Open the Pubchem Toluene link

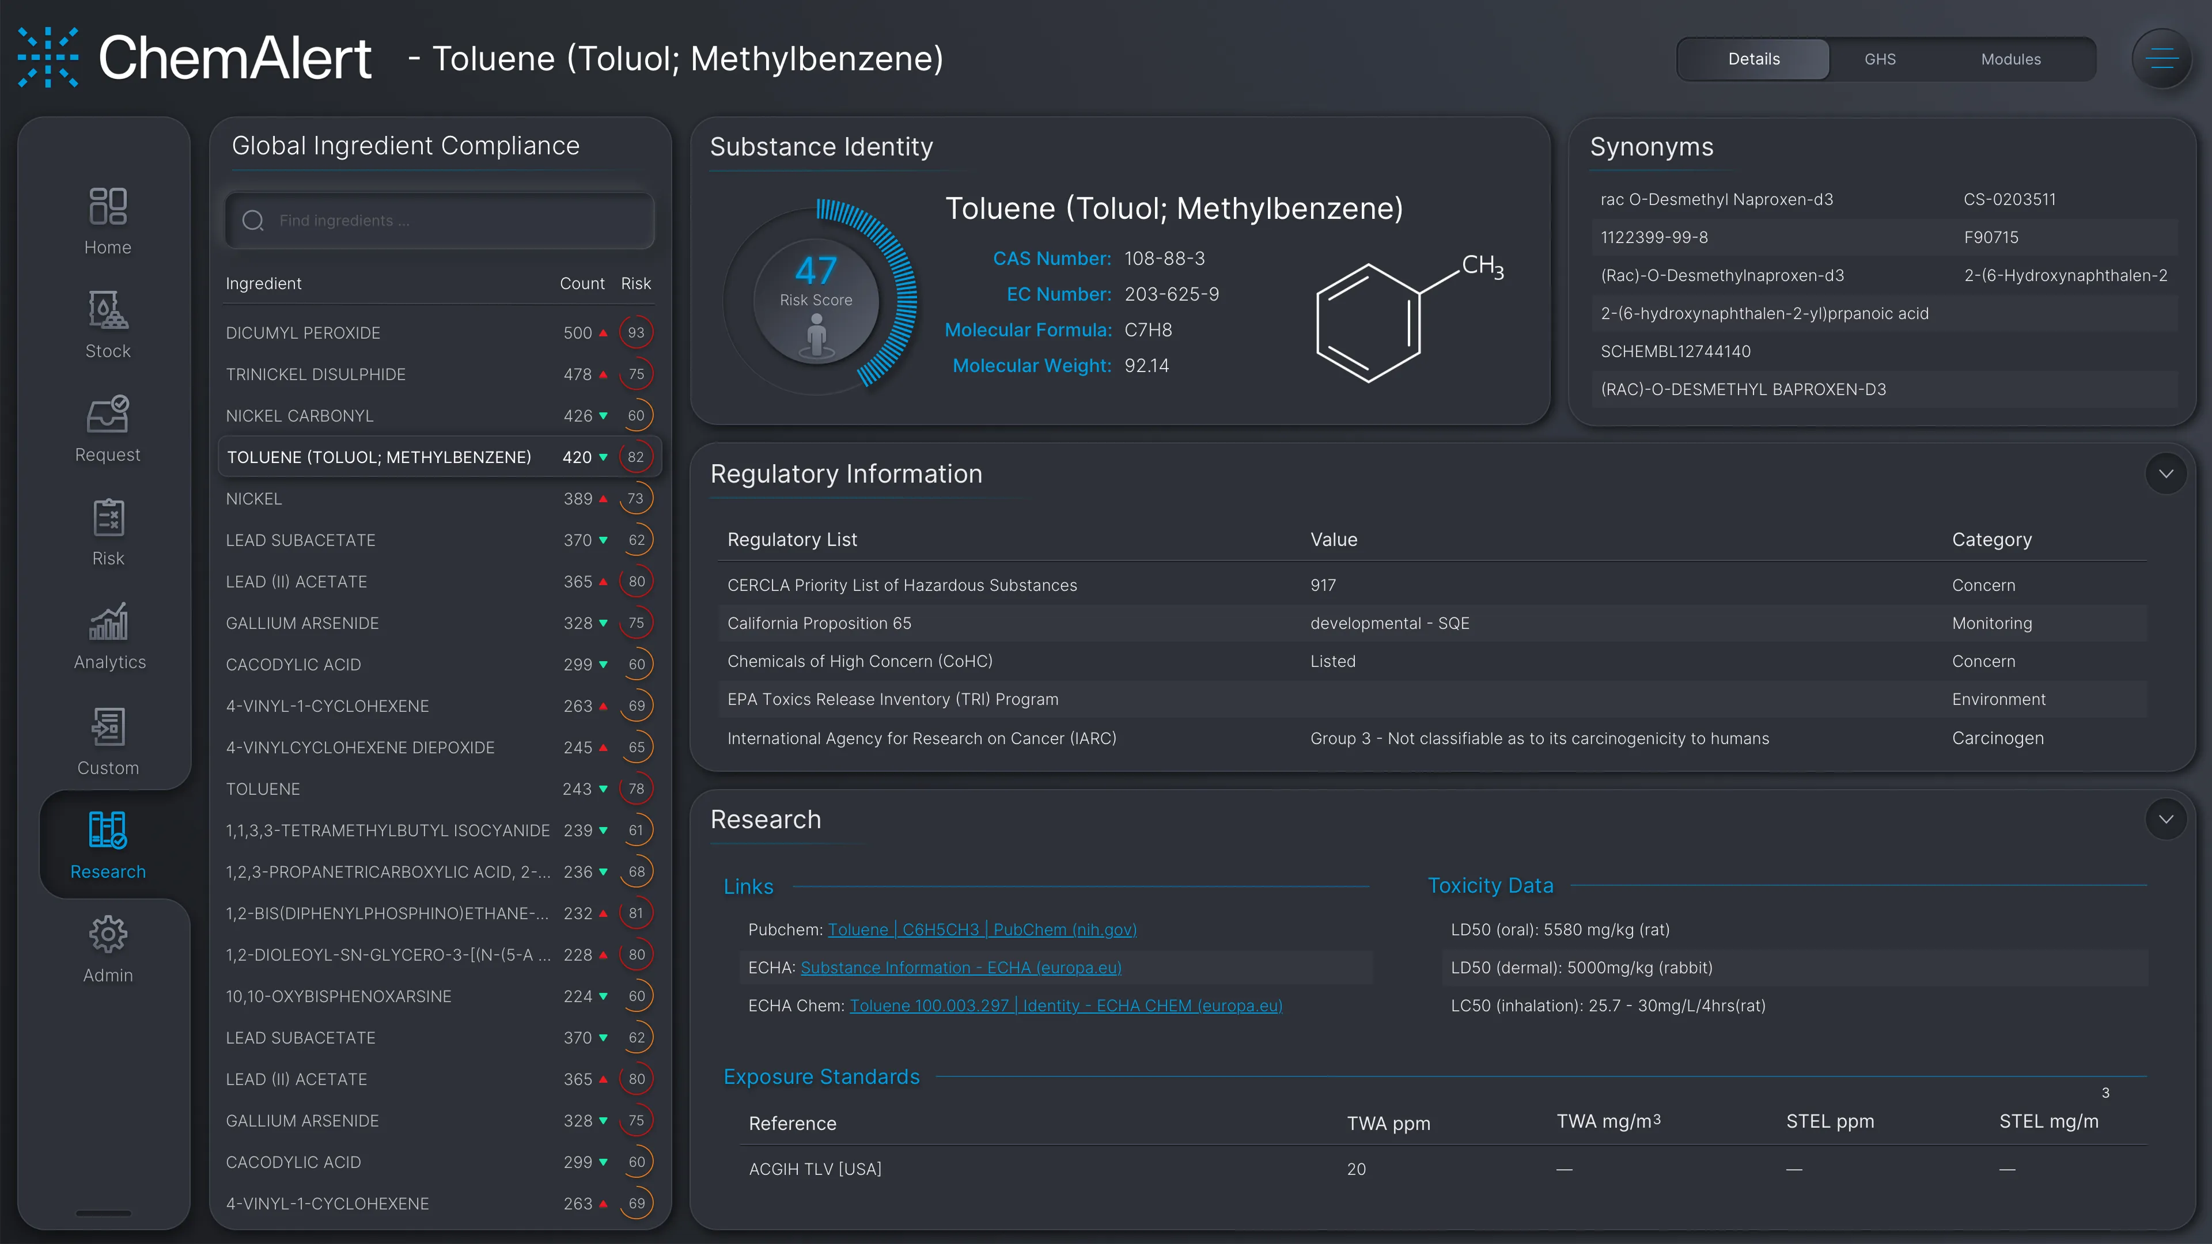(982, 930)
